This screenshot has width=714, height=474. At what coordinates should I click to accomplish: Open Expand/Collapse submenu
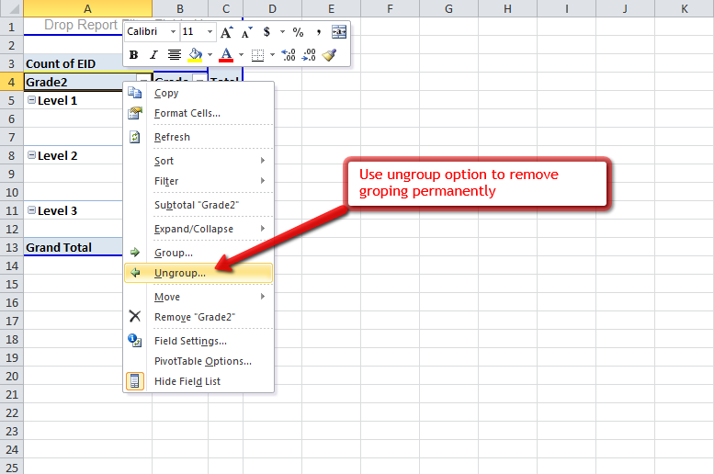coord(198,229)
